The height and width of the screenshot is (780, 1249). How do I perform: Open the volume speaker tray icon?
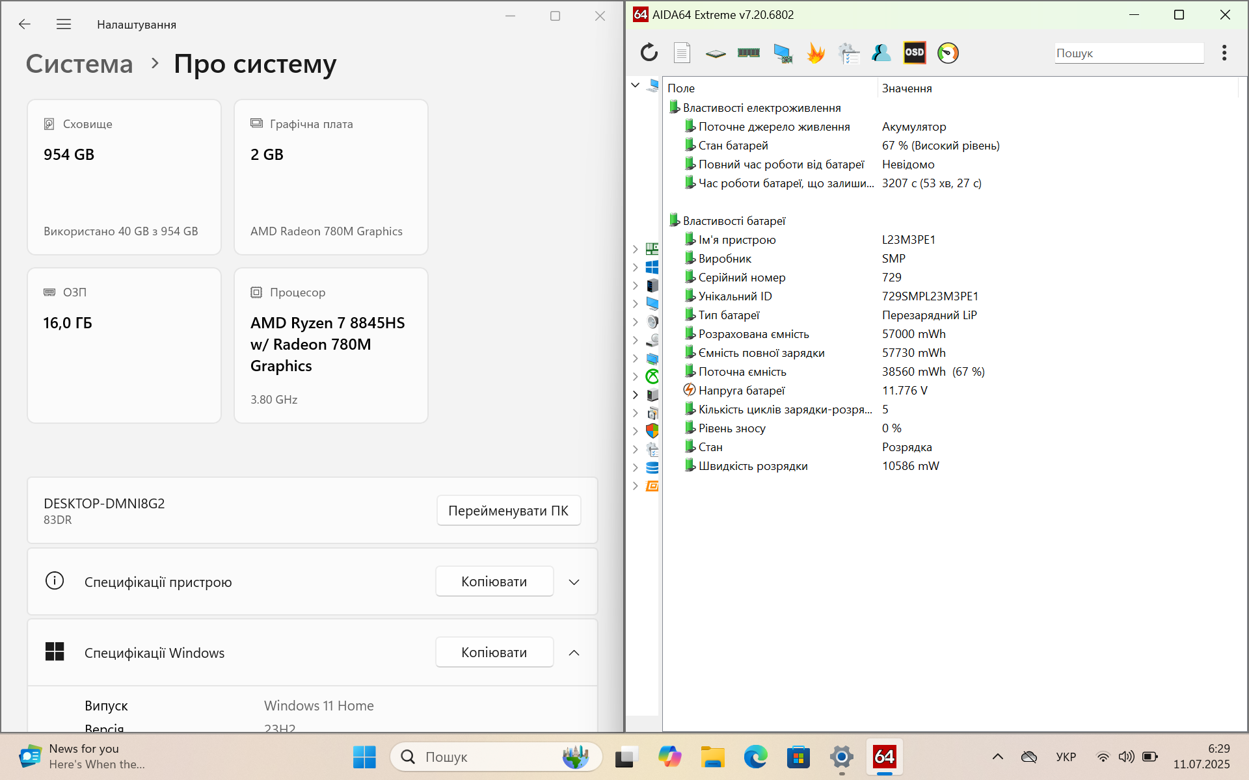(1126, 757)
